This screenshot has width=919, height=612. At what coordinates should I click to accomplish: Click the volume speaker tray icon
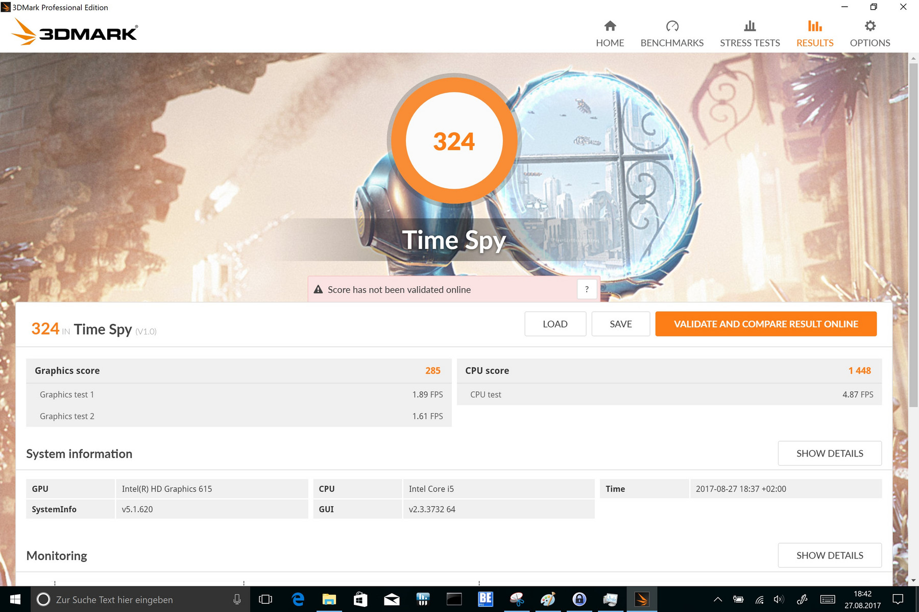[779, 599]
